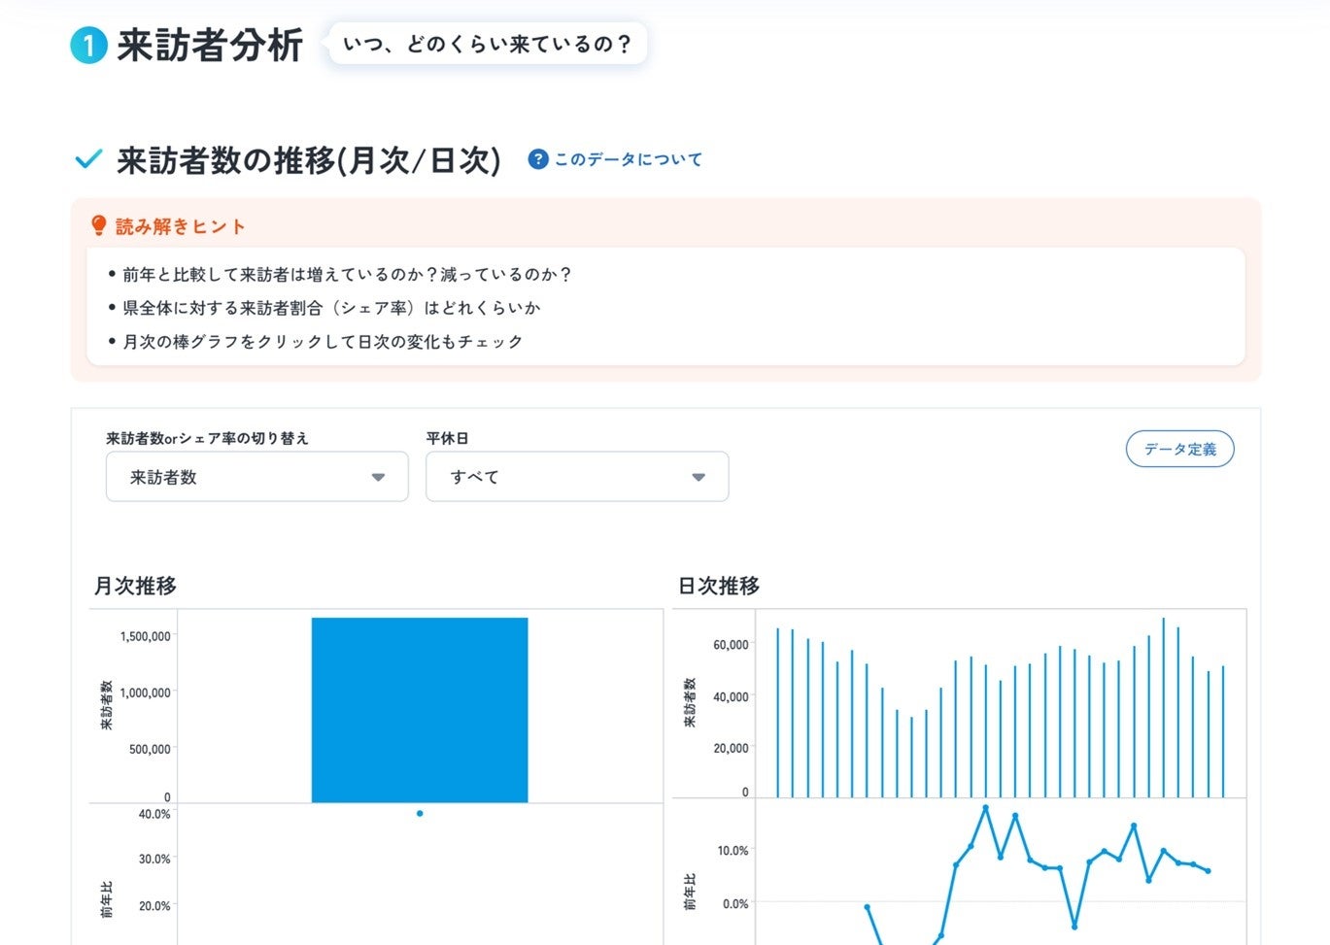Image resolution: width=1330 pixels, height=945 pixels.
Task: Click the single dot on the monthly 前年比 chart
Action: click(419, 813)
